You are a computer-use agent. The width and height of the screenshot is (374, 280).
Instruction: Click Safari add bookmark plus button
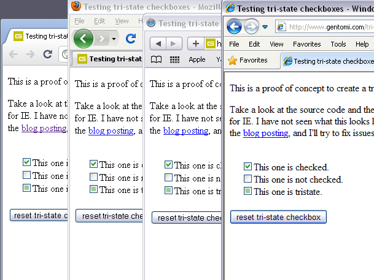[x=195, y=44]
